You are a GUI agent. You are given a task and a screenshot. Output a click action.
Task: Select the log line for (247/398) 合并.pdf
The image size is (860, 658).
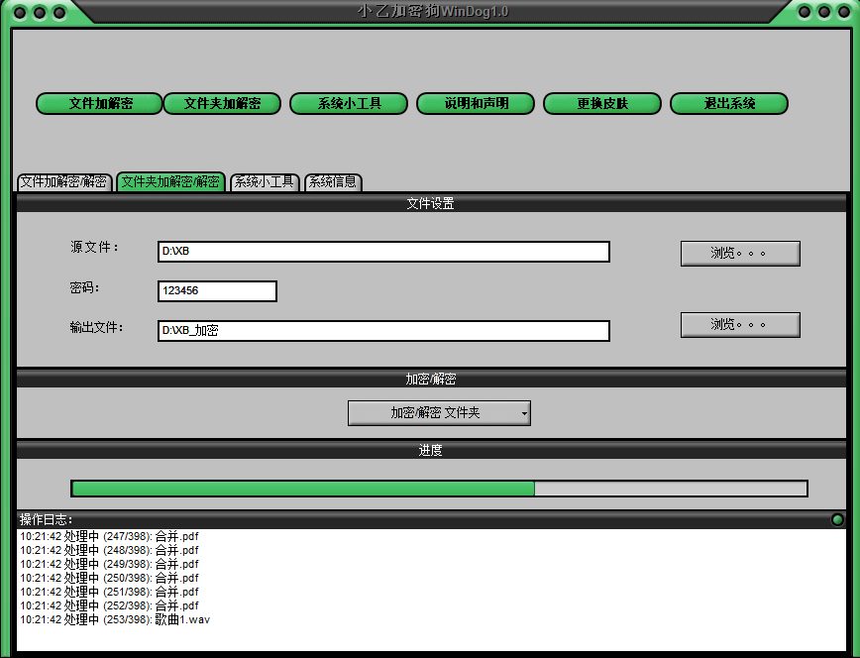pos(109,536)
